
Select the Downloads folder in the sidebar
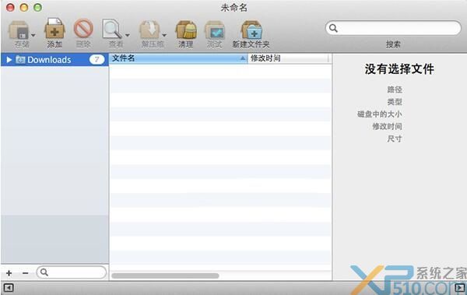coord(54,60)
